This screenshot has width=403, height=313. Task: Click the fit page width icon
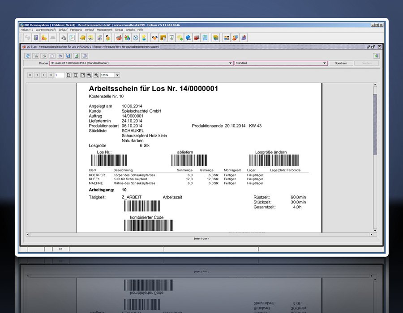tap(82, 75)
